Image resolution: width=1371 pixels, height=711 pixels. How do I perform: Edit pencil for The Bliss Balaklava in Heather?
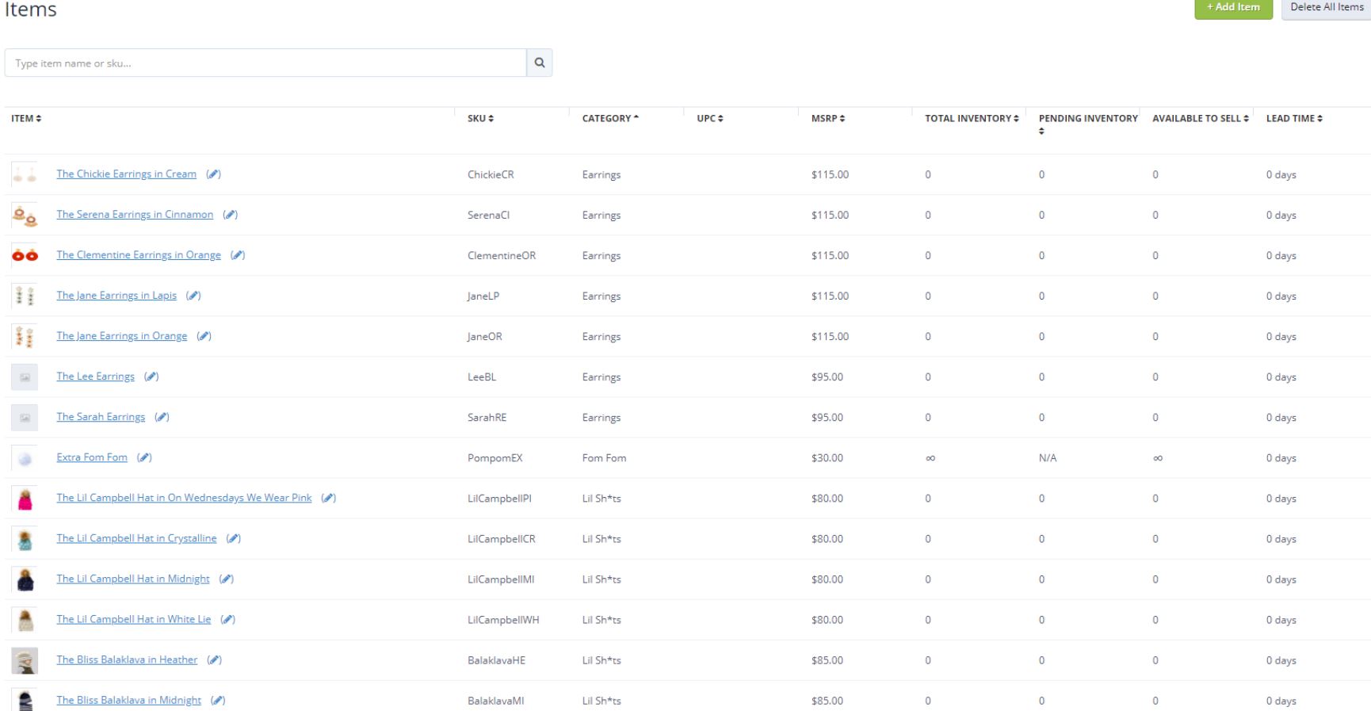[215, 659]
